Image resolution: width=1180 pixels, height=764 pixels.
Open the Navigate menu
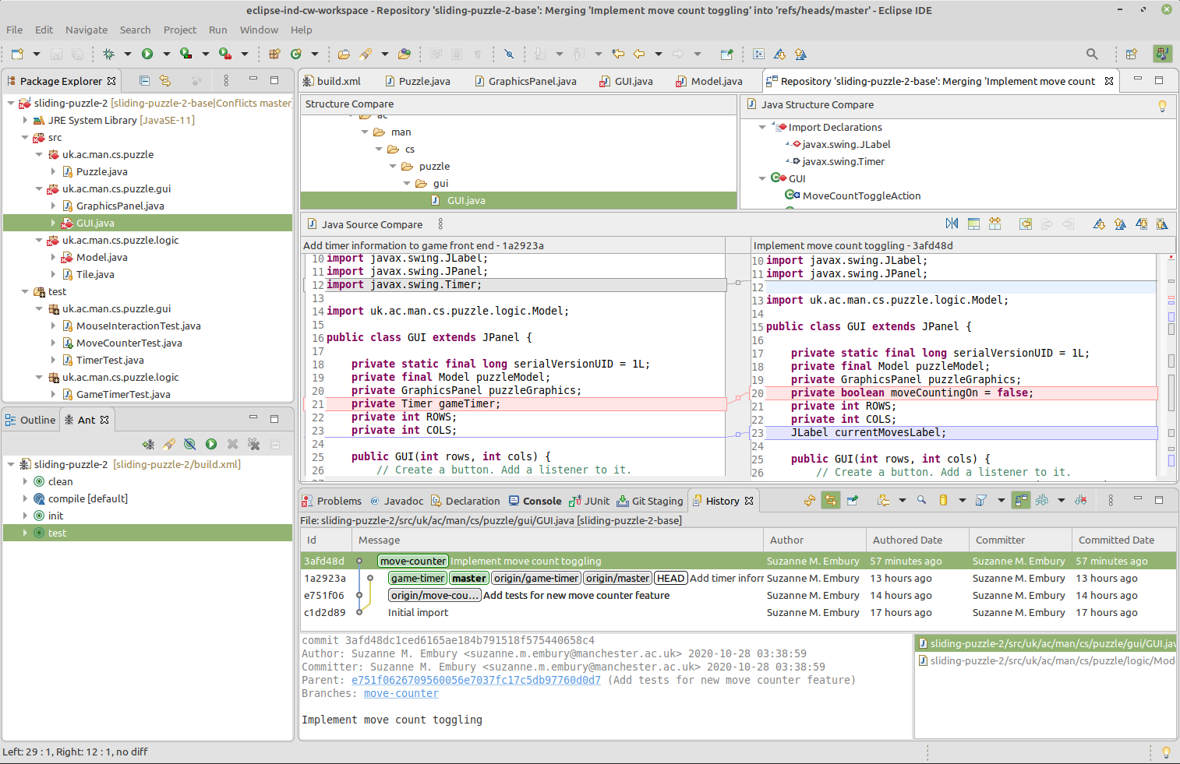[87, 30]
